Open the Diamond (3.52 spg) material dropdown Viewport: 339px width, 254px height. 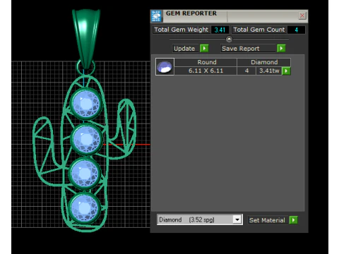(237, 219)
